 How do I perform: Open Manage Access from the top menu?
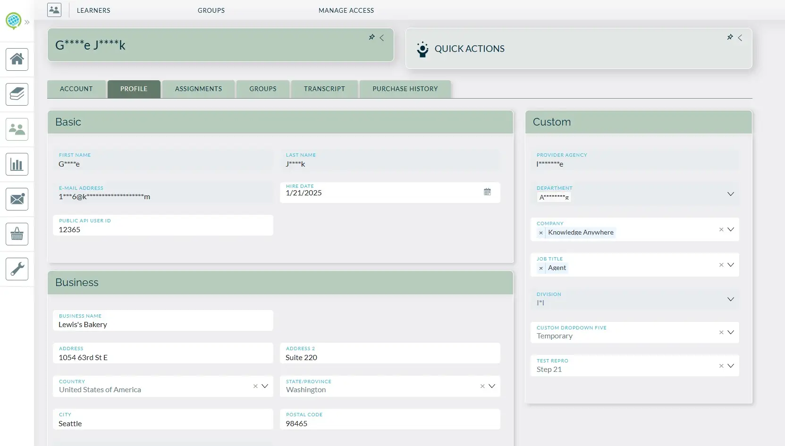point(346,10)
